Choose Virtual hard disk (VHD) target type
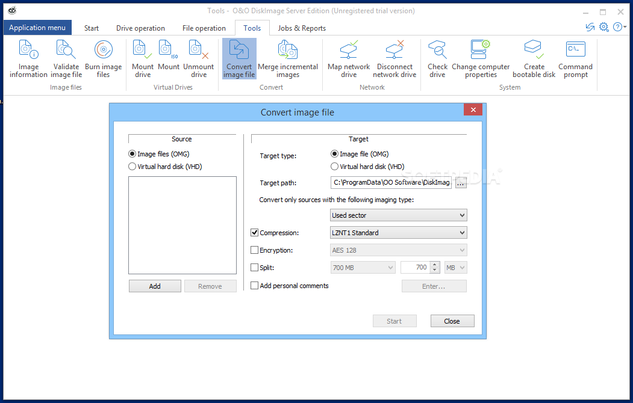Viewport: 633px width, 403px height. click(367, 167)
